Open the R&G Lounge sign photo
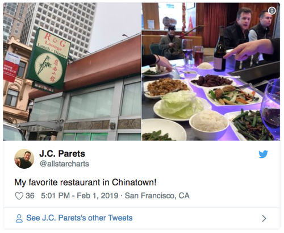This screenshot has width=284, height=233. click(72, 72)
